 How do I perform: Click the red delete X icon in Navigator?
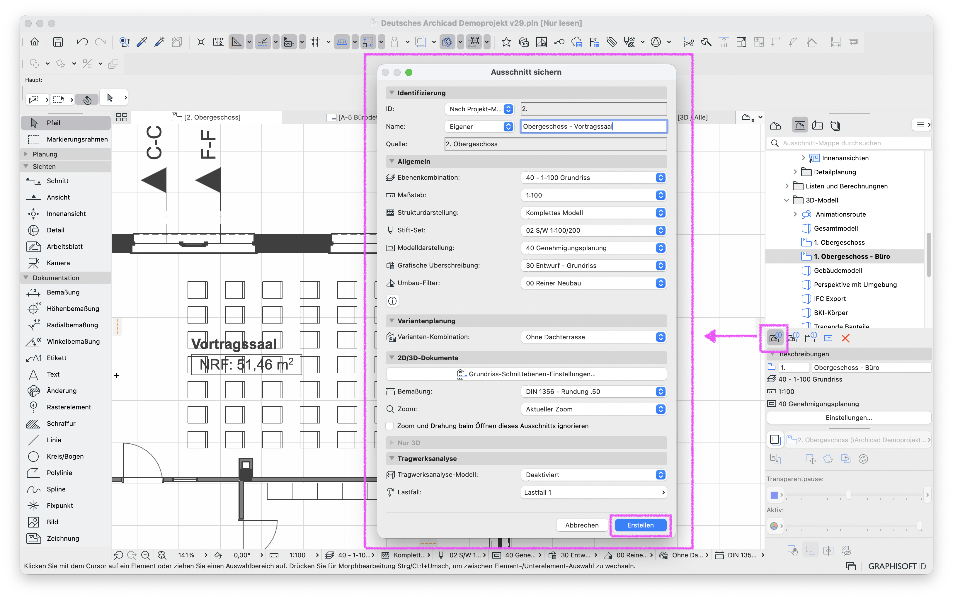point(845,338)
